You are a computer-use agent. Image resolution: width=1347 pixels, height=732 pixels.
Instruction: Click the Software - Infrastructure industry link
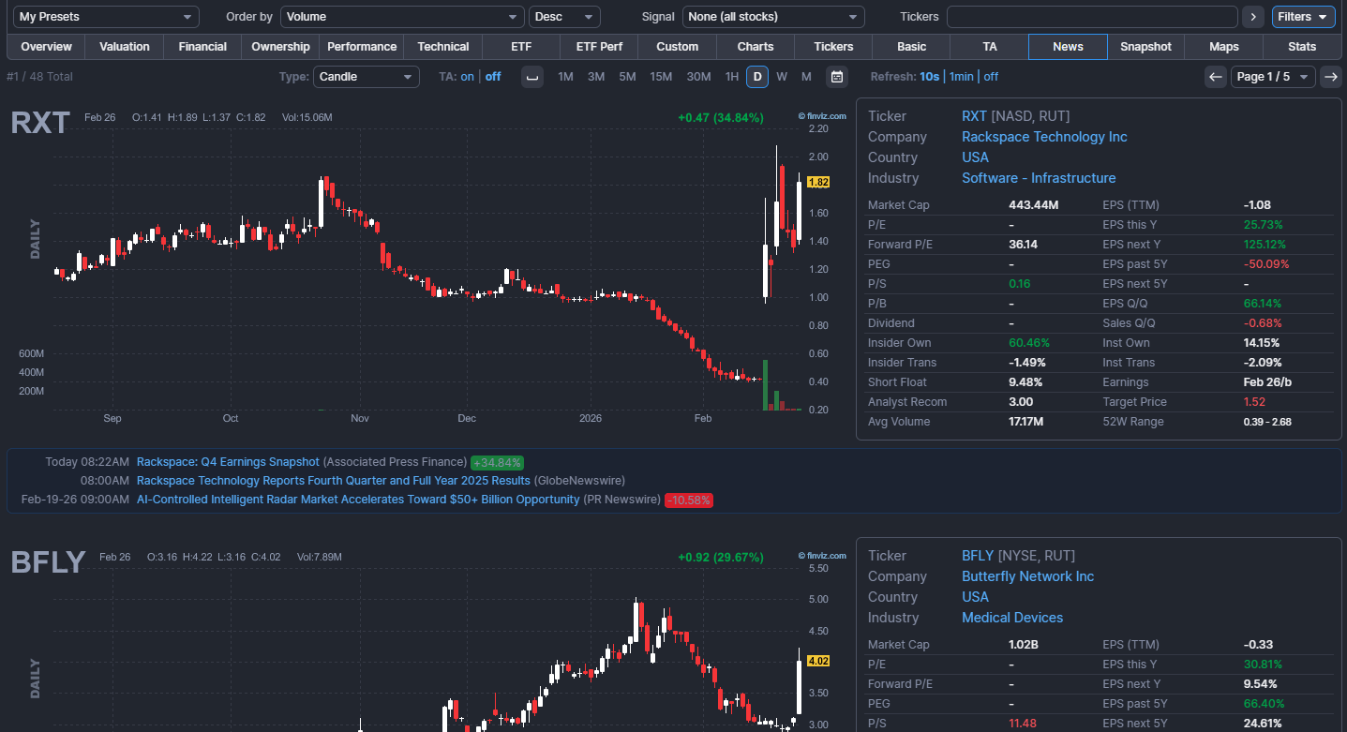(x=1039, y=178)
